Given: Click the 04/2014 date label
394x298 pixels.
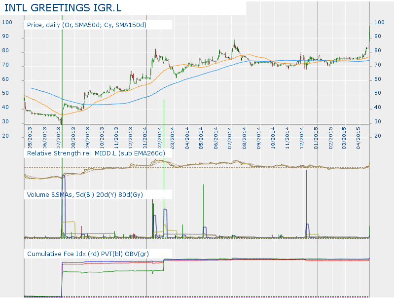Looking at the screenshot, I should point(187,138).
